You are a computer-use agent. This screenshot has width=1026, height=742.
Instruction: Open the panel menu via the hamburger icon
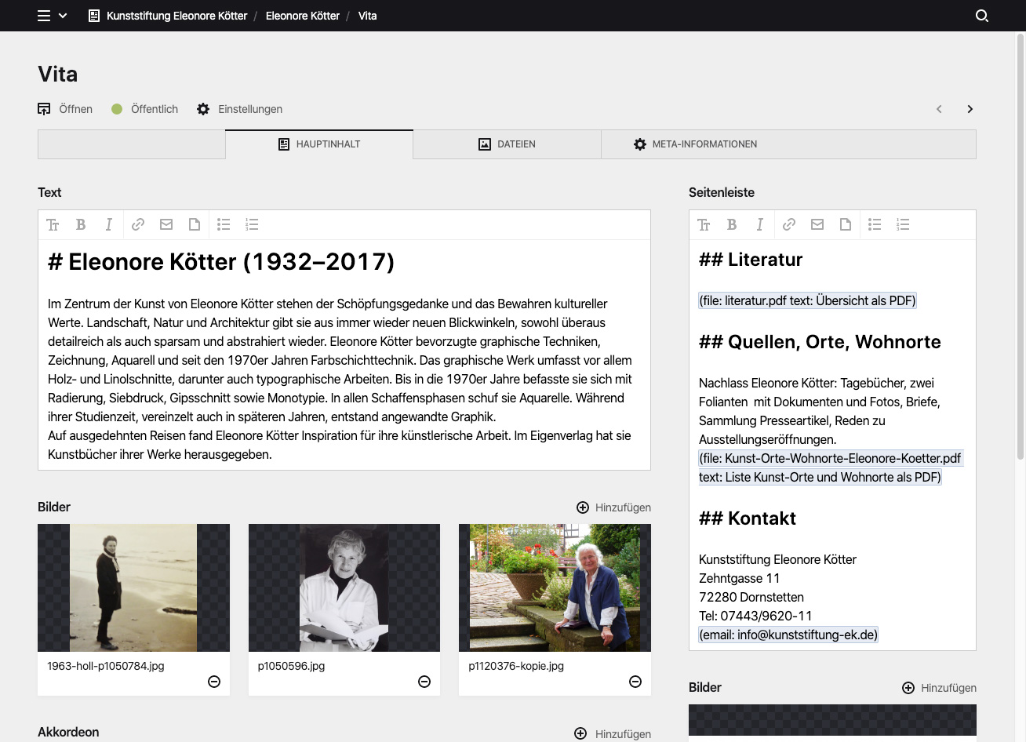click(x=44, y=15)
